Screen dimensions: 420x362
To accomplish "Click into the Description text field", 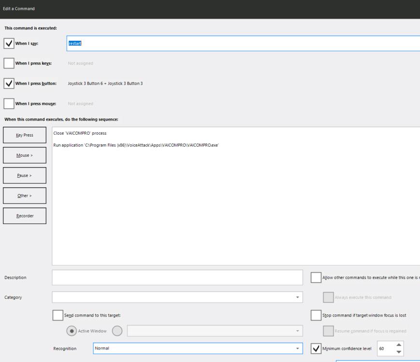I will [x=177, y=278].
